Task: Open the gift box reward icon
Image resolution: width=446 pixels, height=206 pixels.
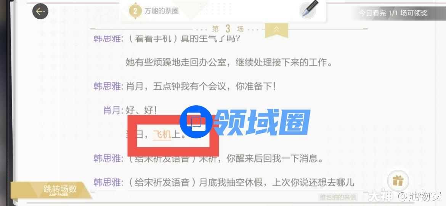Action: coord(398,180)
